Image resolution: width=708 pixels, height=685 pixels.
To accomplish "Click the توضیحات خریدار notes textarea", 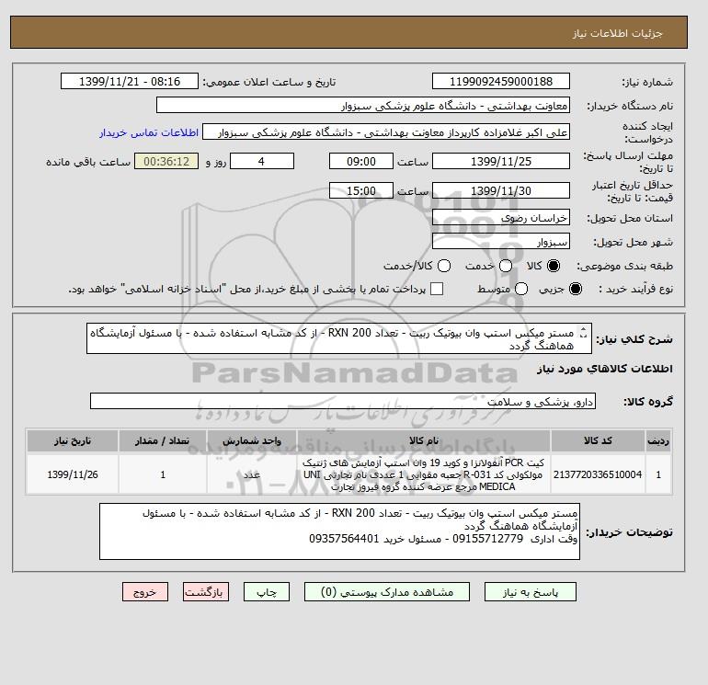I will (x=339, y=531).
